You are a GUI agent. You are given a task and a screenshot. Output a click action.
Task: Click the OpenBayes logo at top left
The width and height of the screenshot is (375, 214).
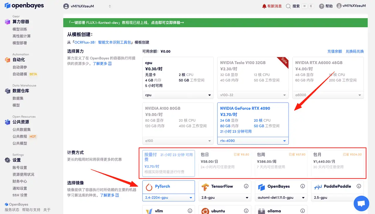click(x=24, y=6)
